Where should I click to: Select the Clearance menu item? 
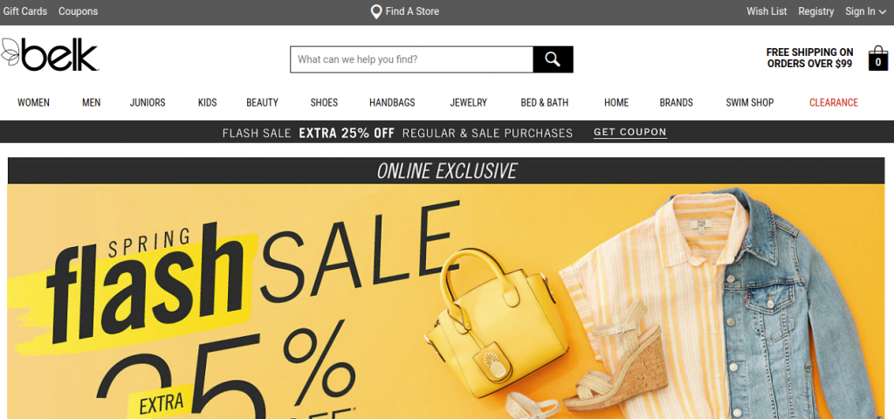click(834, 103)
